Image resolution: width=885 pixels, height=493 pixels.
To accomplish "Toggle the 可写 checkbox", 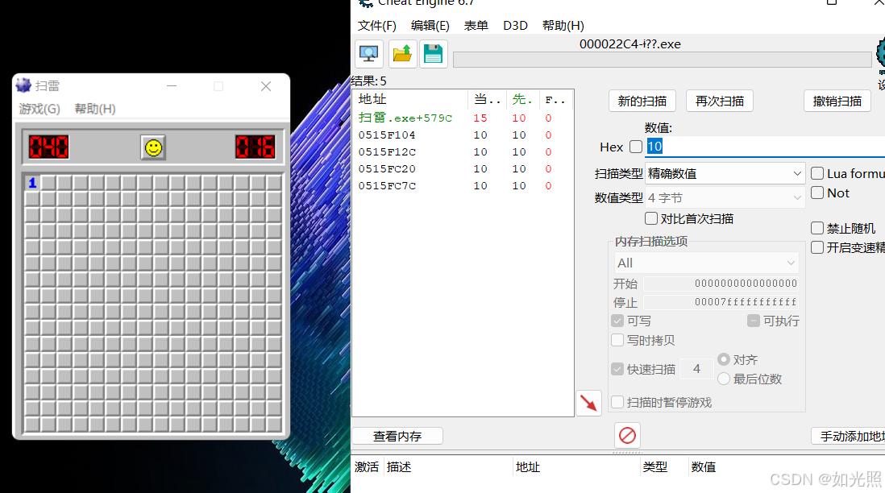I will pyautogui.click(x=617, y=321).
